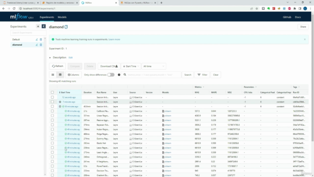The height and width of the screenshot is (177, 314).
Task: Click the magnifier icon in the search box
Action: pyautogui.click(x=125, y=75)
